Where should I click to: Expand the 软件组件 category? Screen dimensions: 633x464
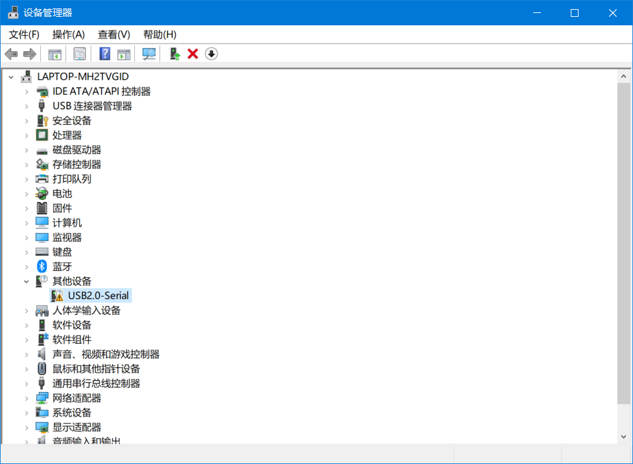[27, 339]
